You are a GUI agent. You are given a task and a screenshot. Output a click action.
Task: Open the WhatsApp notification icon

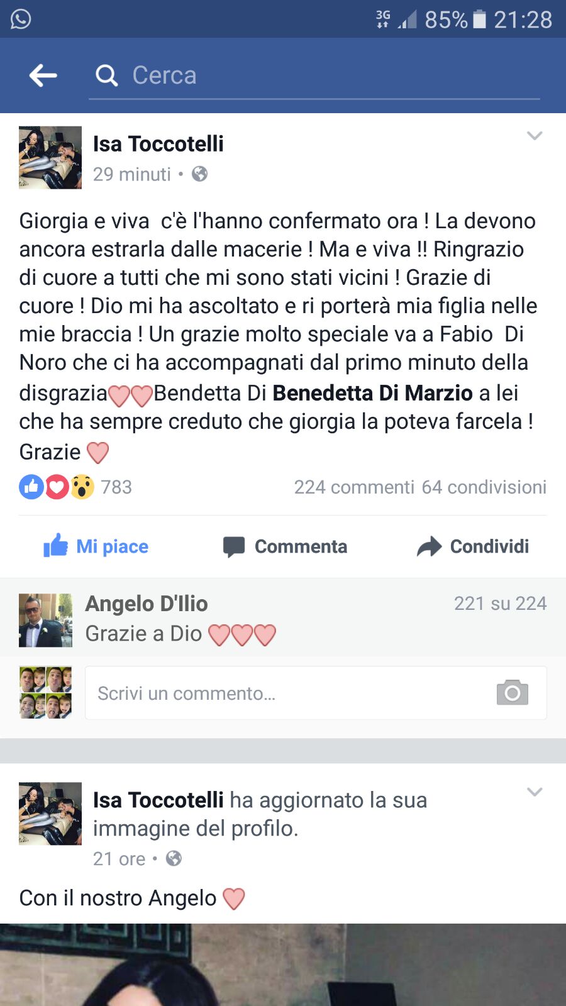click(x=21, y=19)
